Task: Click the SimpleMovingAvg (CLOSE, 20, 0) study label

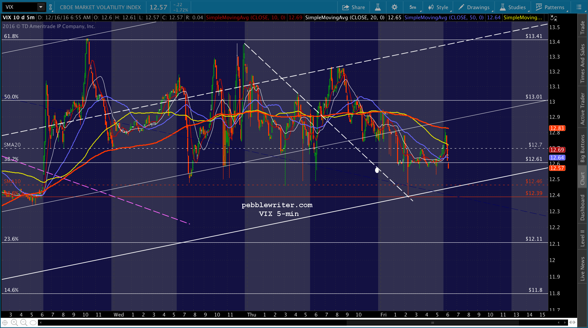Action: (345, 18)
